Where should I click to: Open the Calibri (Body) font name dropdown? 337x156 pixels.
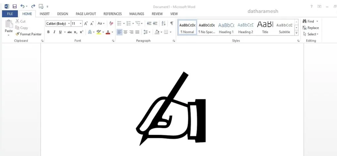(x=69, y=24)
